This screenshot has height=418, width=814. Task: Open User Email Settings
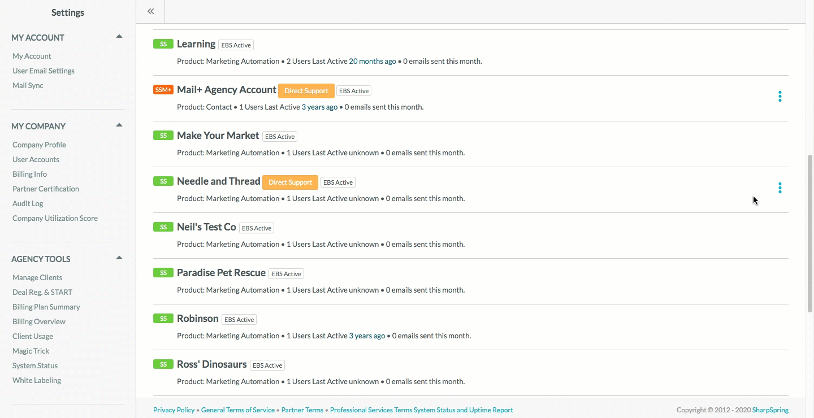(44, 71)
